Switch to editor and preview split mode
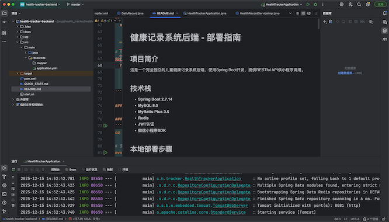Image resolution: width=389 pixels, height=222 pixels. [x=303, y=13]
